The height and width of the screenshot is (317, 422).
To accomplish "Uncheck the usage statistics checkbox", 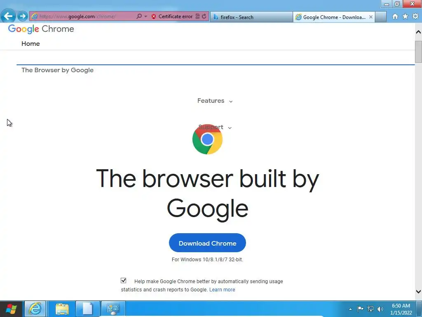I will 124,281.
